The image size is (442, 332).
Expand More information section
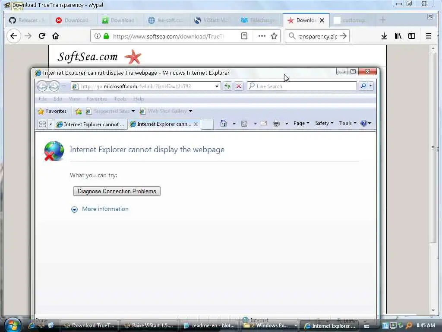(x=100, y=209)
